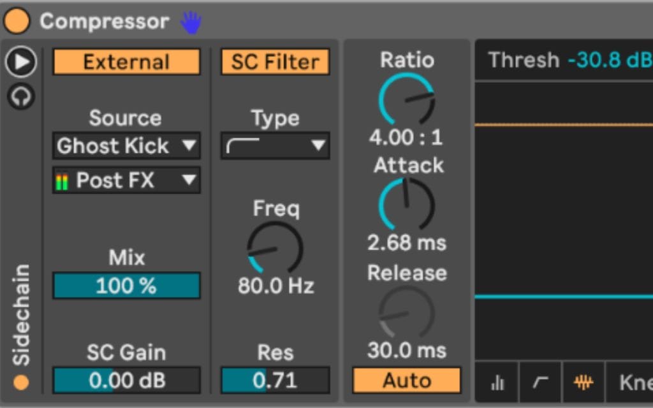Switch to the transfer curve view icon
Image resolution: width=653 pixels, height=408 pixels.
540,382
